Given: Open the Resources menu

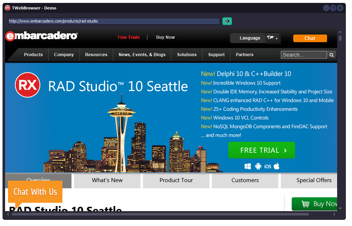Looking at the screenshot, I should point(96,55).
